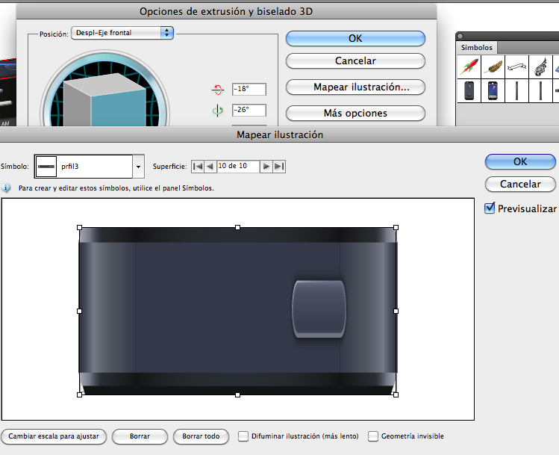The width and height of the screenshot is (559, 455).
Task: Toggle the Previsualizar checkbox
Action: (490, 208)
